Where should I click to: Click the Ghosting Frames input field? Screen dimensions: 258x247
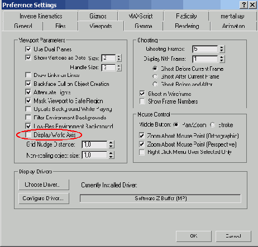[x=205, y=49]
